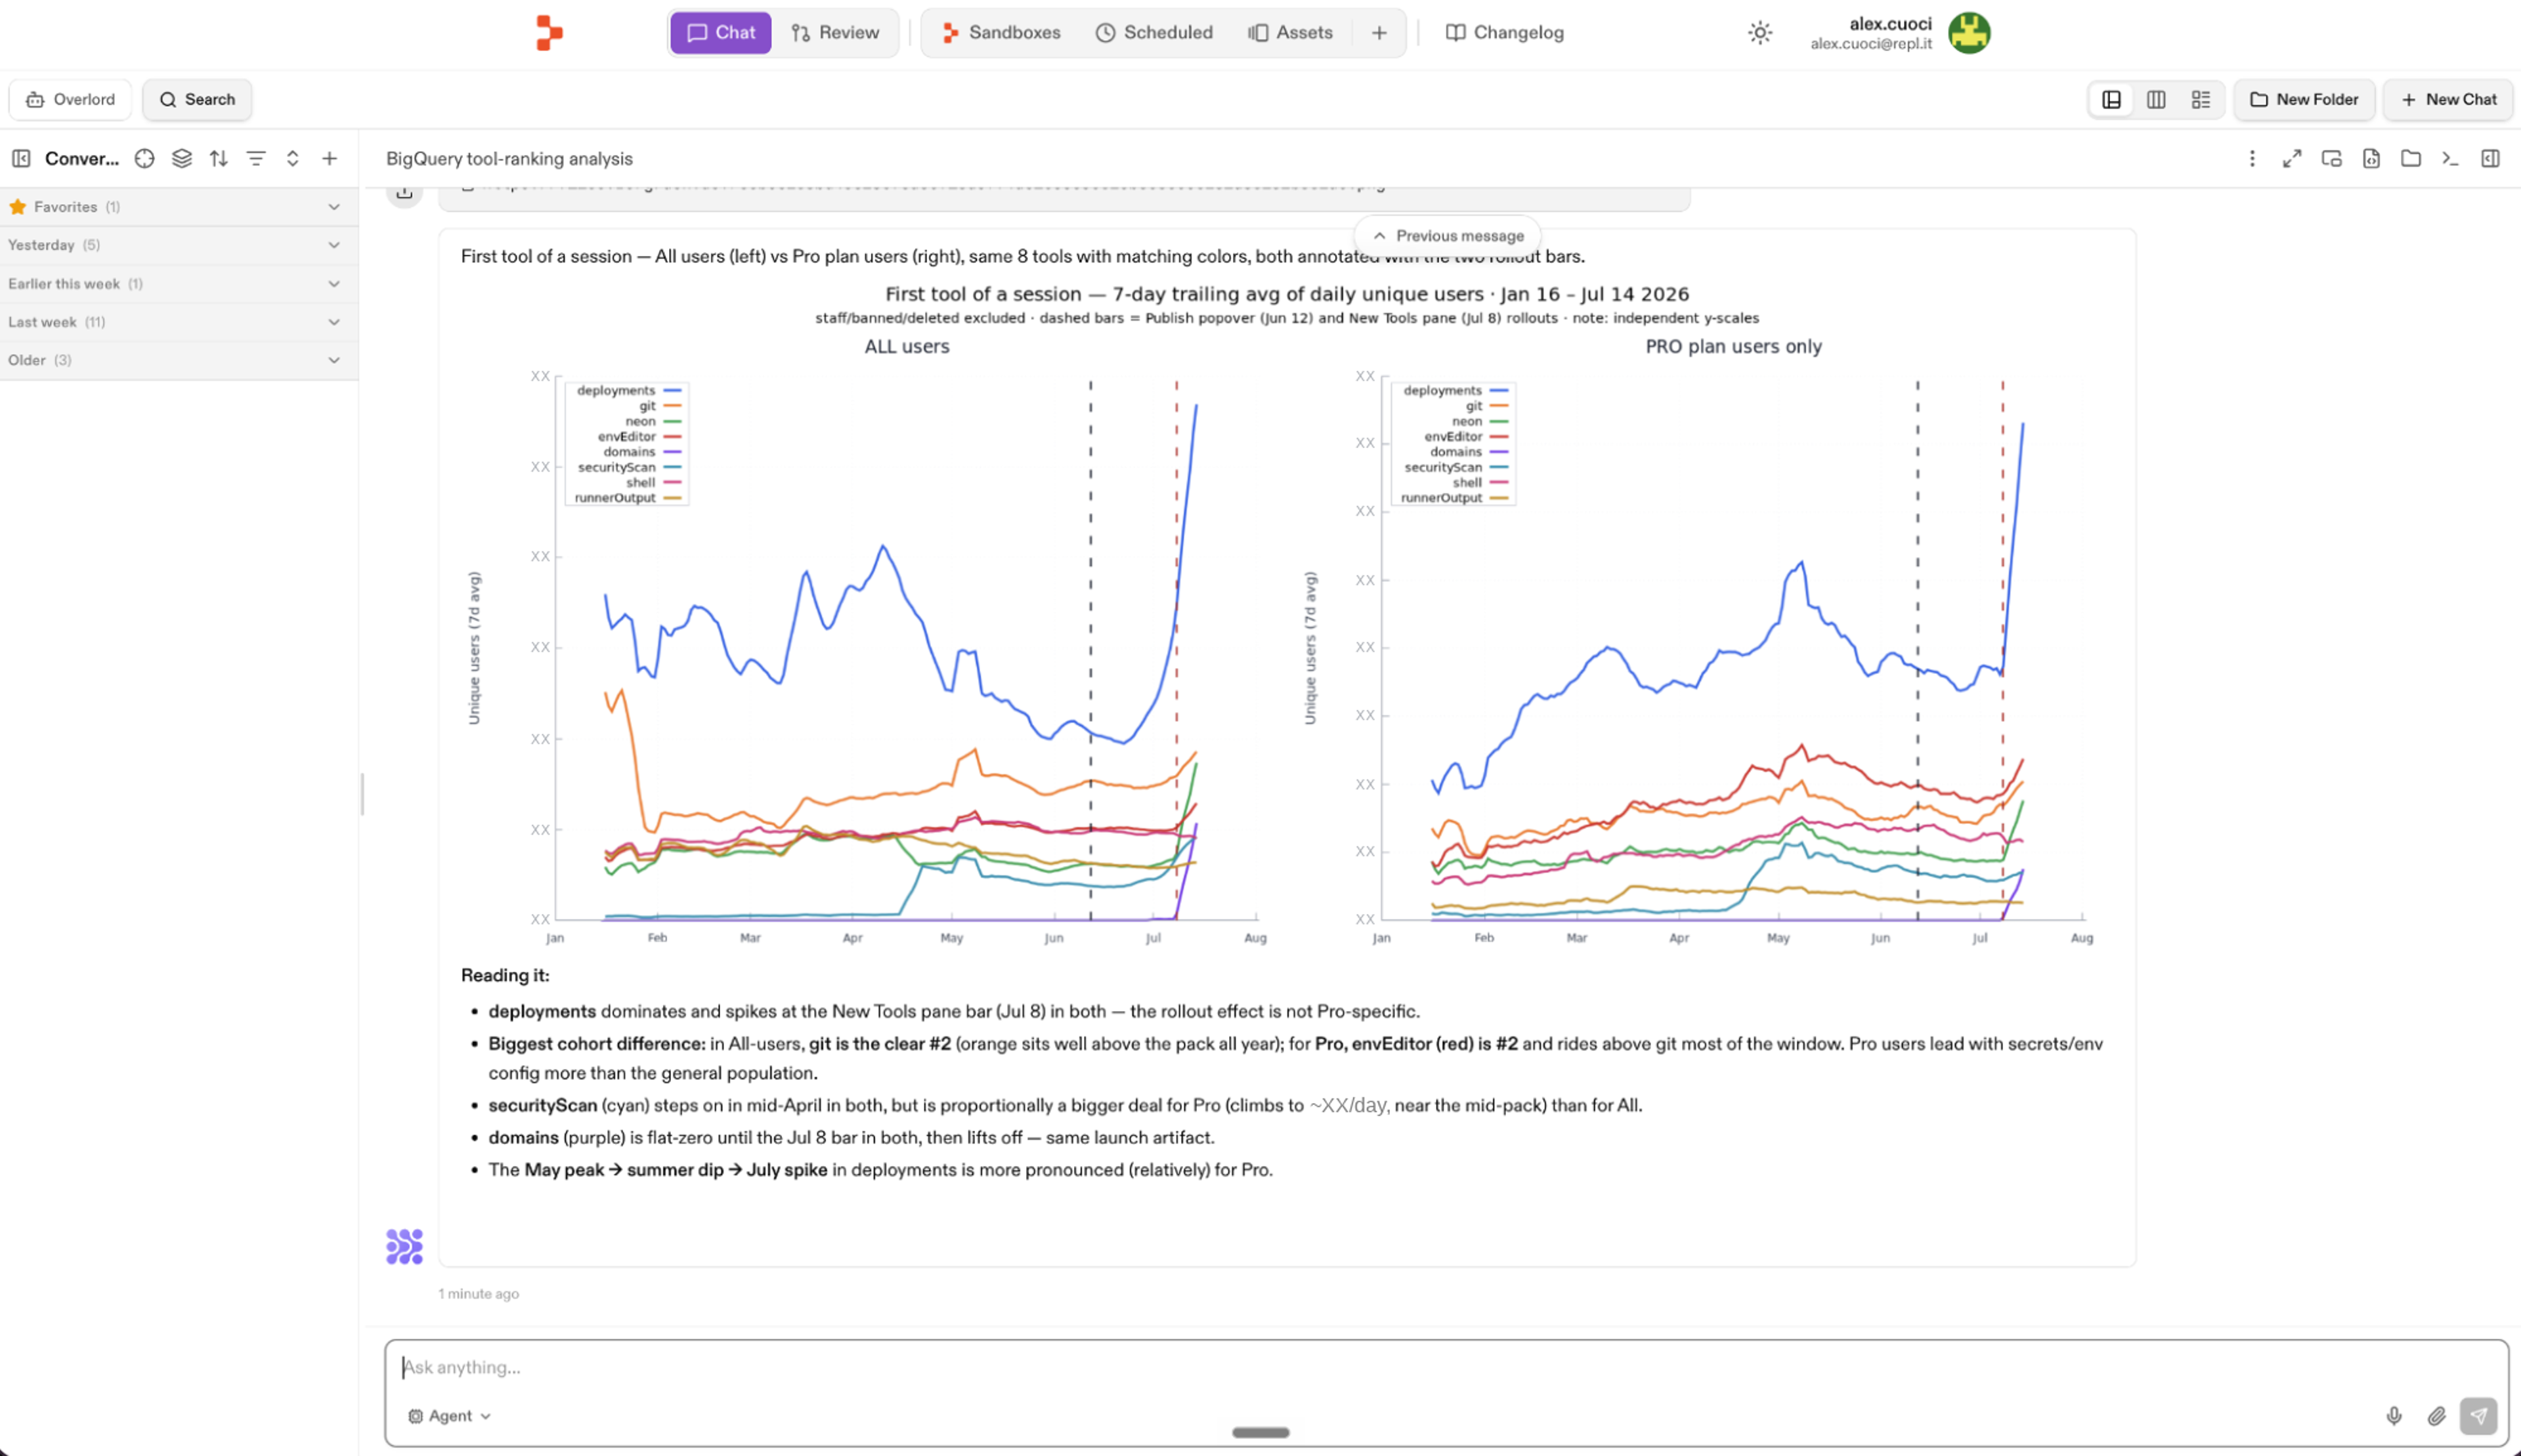Expand the Favorites section

(x=178, y=207)
